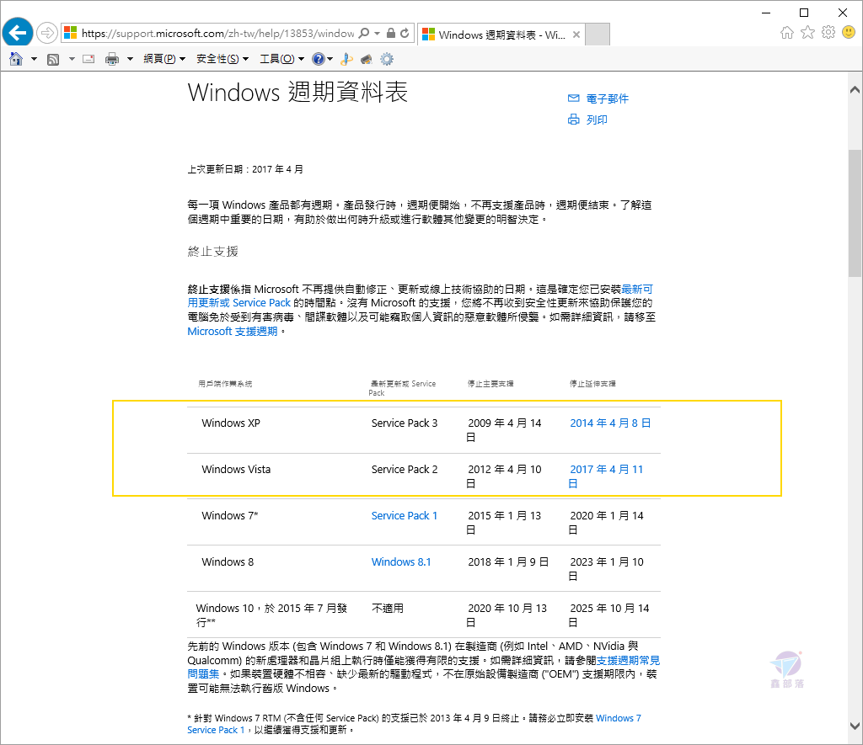
Task: Open the 安全性(S) menu
Action: click(x=222, y=59)
